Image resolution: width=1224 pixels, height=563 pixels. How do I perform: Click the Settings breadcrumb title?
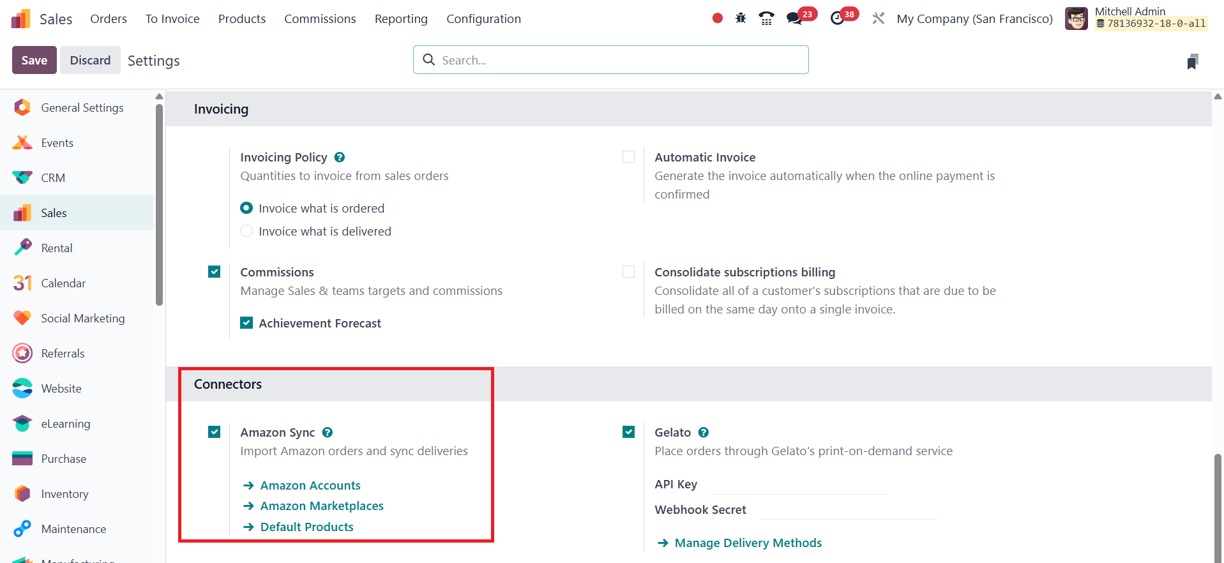coord(154,61)
